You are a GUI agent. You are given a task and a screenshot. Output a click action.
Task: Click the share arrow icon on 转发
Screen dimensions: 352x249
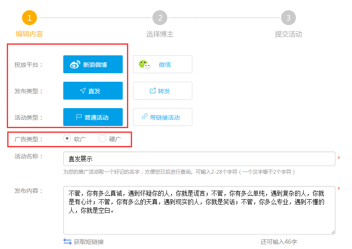152,91
